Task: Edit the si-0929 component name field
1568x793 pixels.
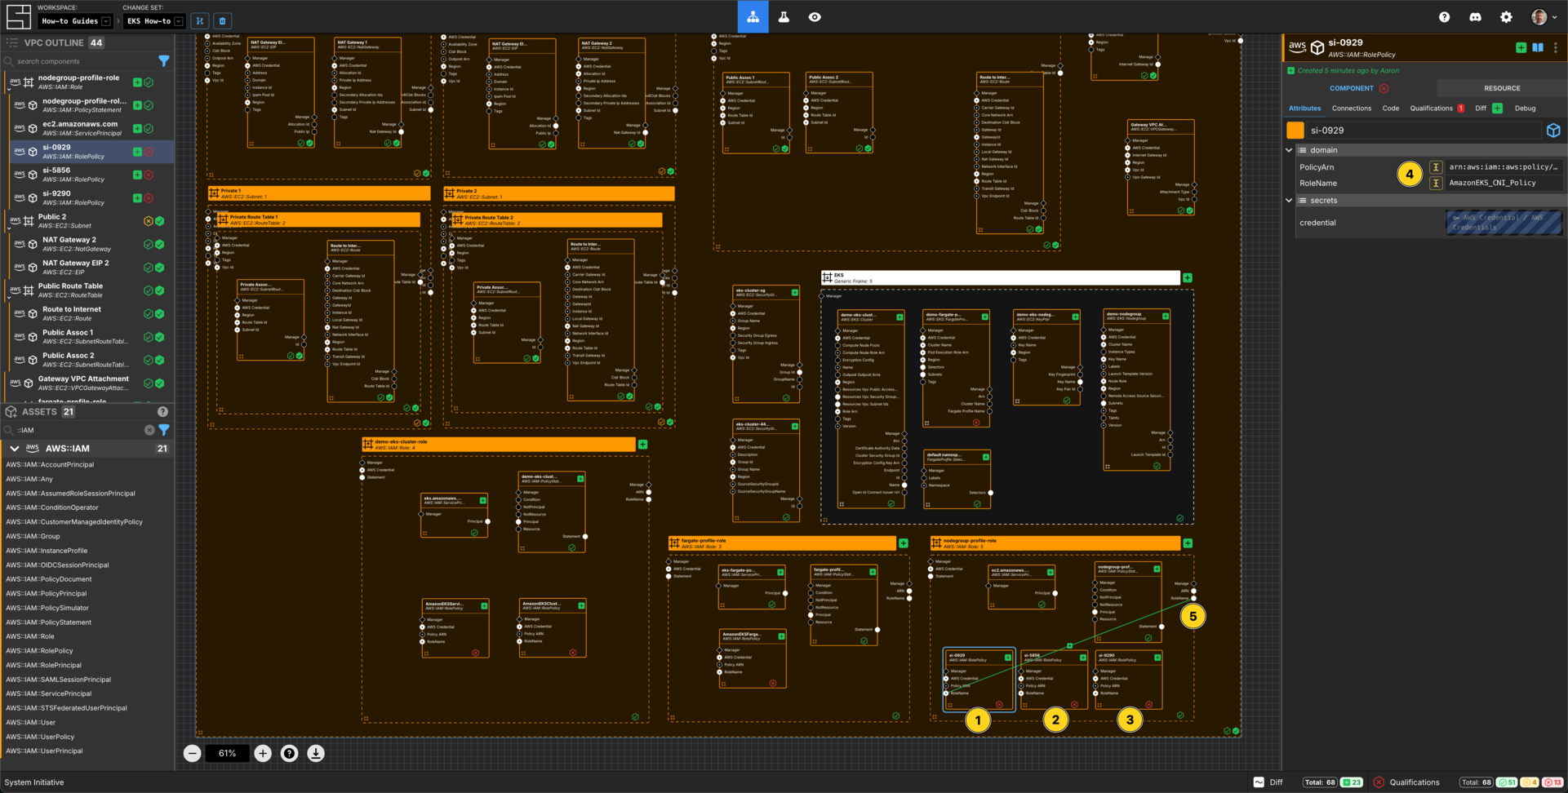Action: (x=1424, y=131)
